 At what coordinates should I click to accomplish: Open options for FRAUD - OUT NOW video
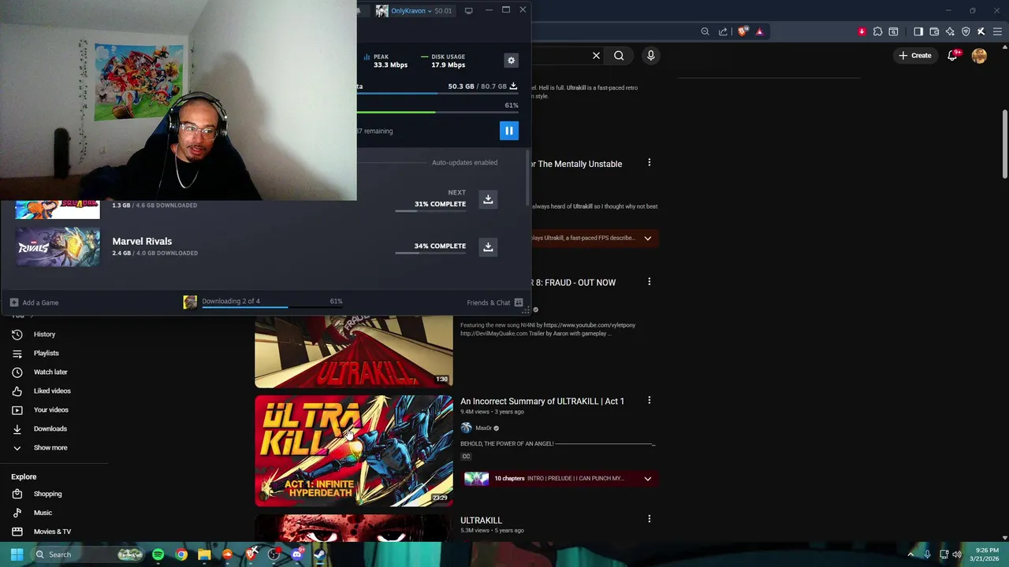pos(649,281)
